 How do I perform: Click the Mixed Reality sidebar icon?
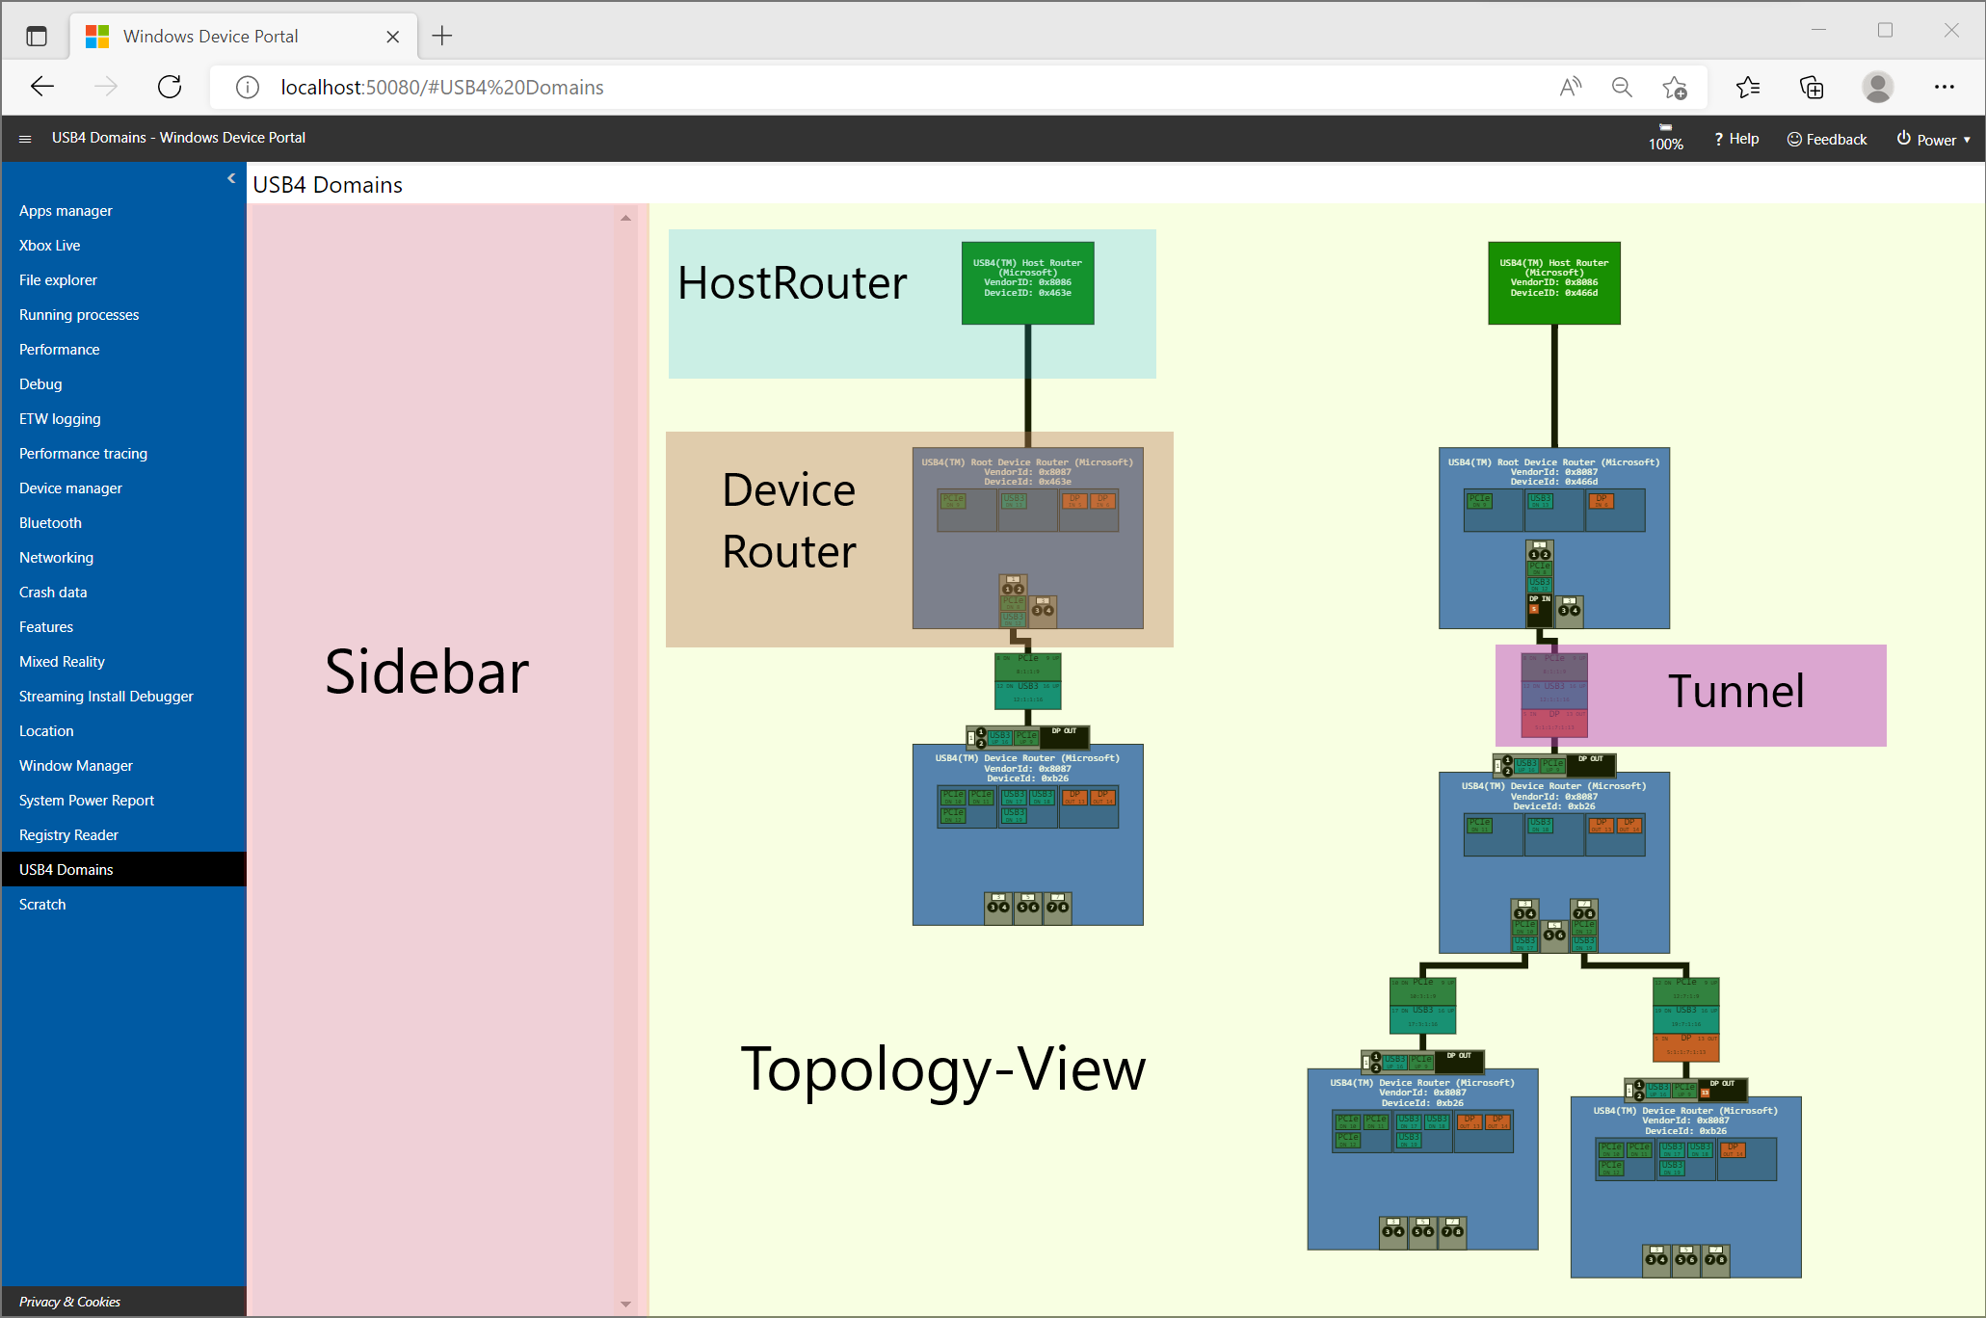(x=61, y=662)
